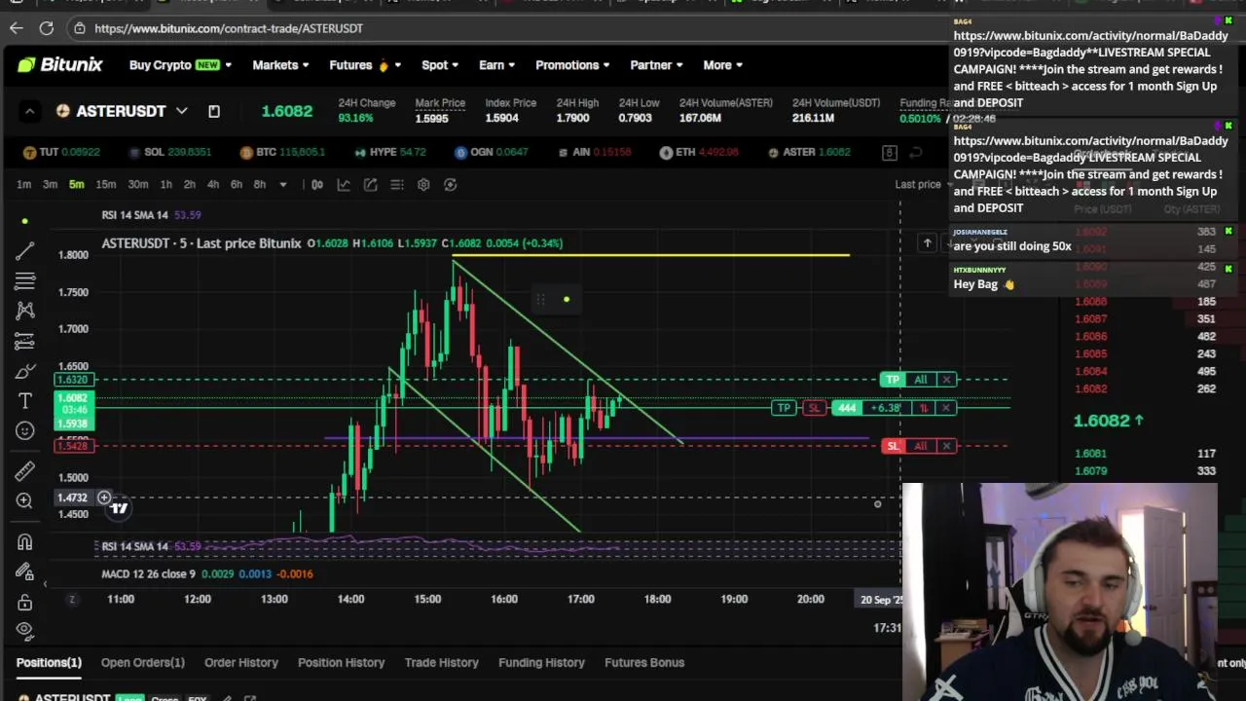Activate the chart zoom-in tool
This screenshot has width=1246, height=701.
point(25,500)
